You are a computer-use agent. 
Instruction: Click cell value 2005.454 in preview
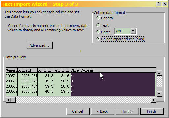(29, 86)
